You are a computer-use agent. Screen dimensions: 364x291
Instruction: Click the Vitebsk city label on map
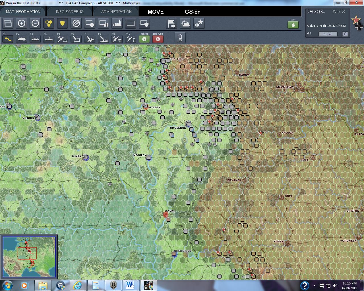click(154, 107)
